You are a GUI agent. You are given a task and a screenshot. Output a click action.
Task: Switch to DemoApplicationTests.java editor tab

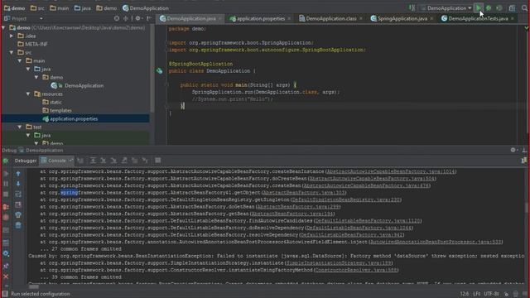click(x=478, y=18)
